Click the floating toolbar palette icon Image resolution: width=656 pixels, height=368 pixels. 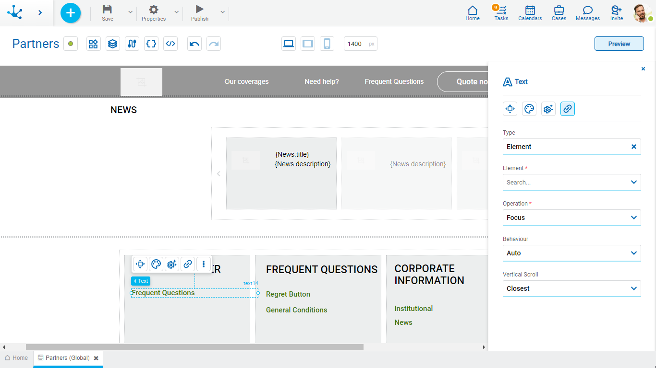pos(156,264)
